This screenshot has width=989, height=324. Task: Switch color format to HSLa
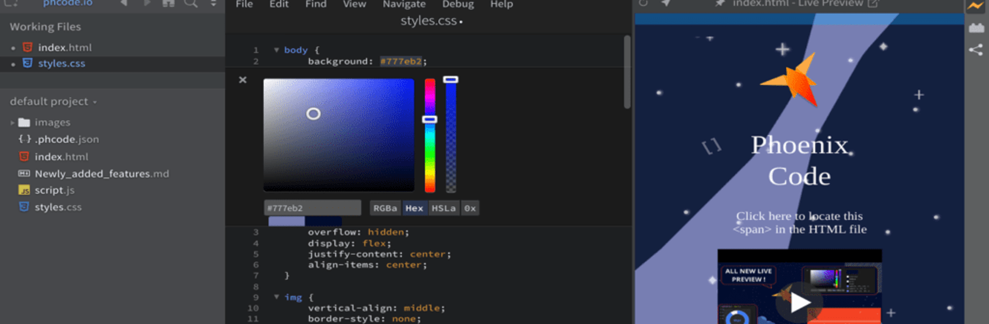444,208
